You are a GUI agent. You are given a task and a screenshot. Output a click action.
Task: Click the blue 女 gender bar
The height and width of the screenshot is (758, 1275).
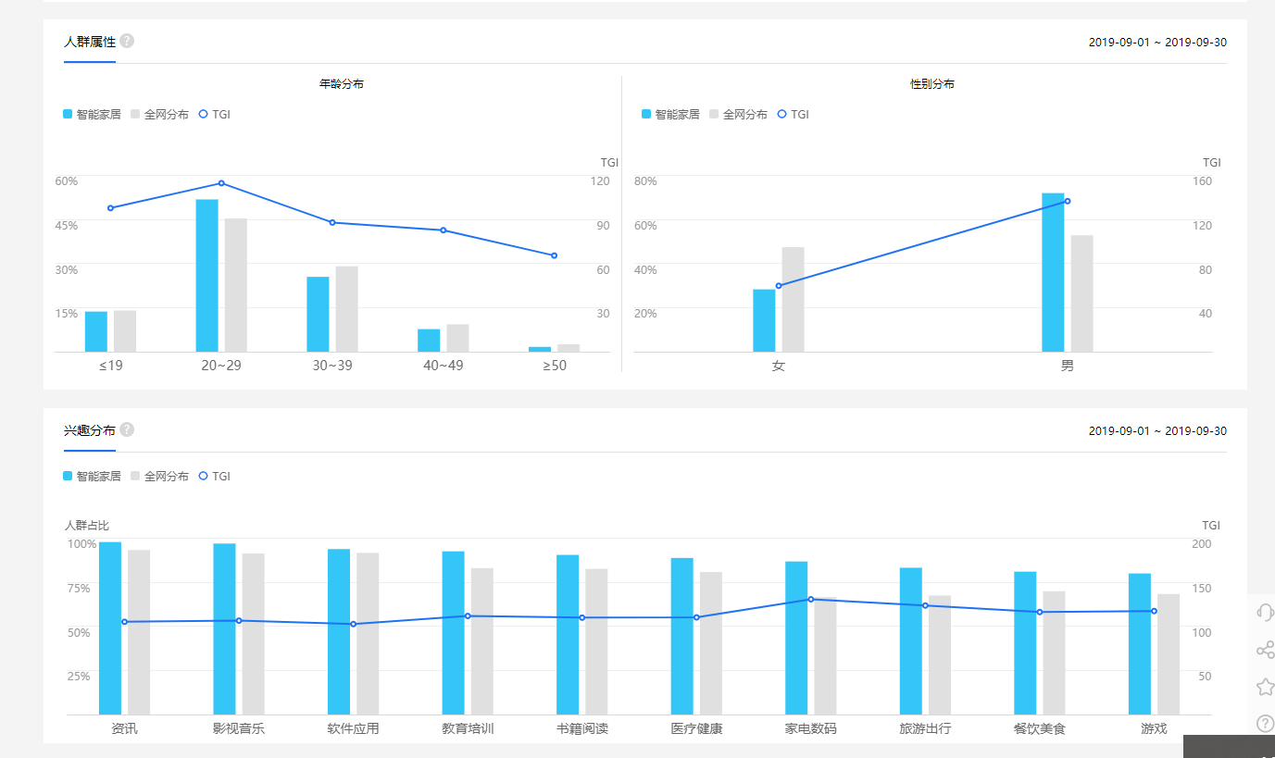point(764,320)
